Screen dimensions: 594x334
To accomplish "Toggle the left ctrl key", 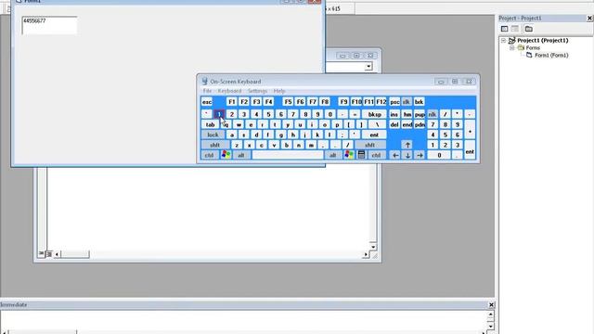I will click(209, 155).
